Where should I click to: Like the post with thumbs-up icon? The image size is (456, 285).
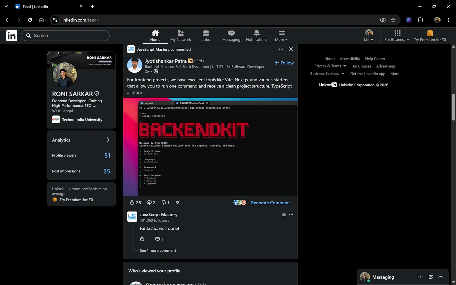coord(132,202)
